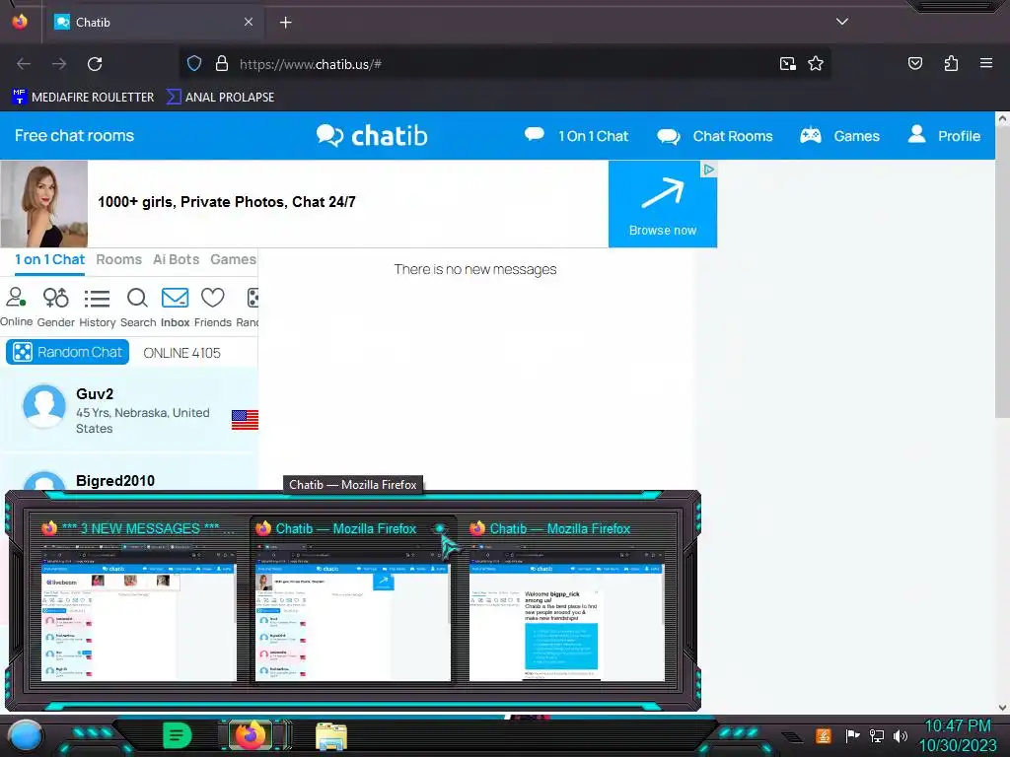1010x757 pixels.
Task: Click the scrollbar down arrow
Action: pos(1002,707)
